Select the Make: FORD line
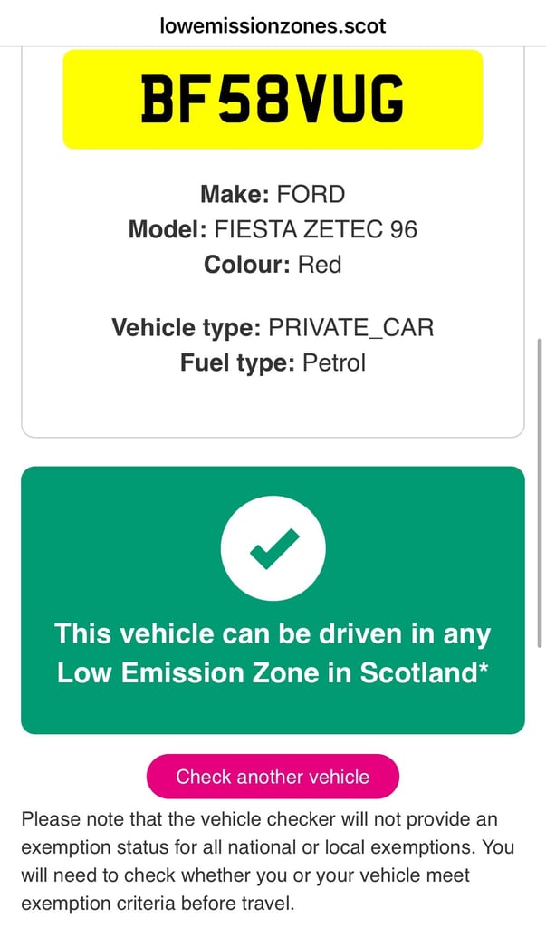Screen dimensions: 546x928 [273, 194]
